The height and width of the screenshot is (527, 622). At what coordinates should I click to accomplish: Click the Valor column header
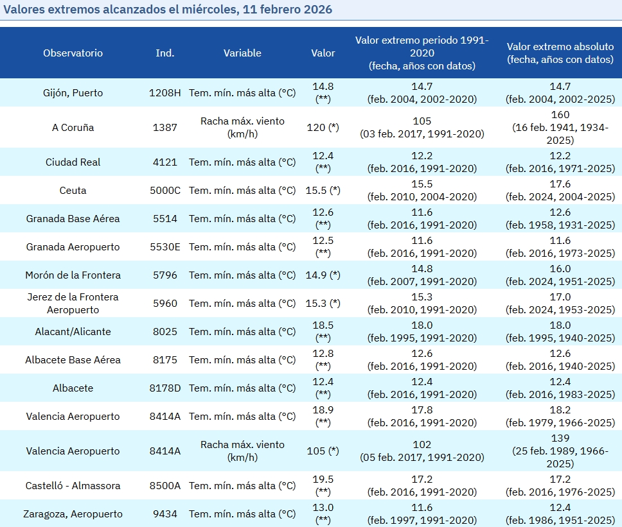coord(323,53)
